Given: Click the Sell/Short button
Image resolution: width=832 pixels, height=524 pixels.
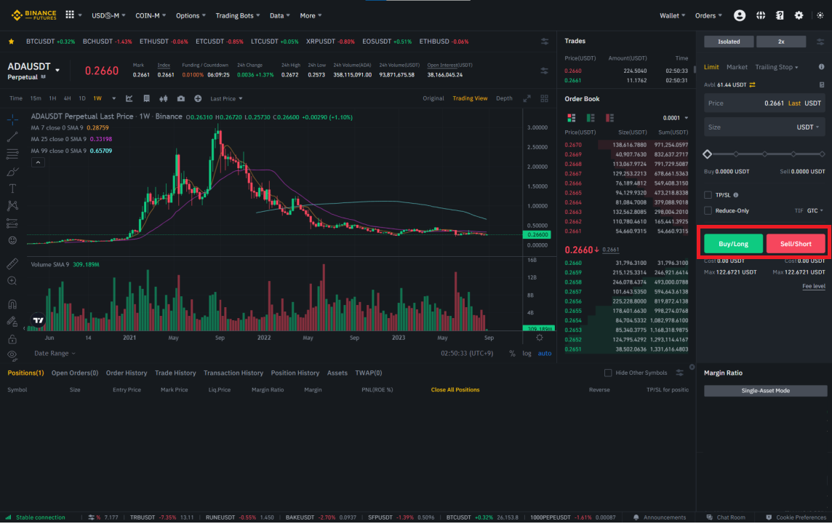Looking at the screenshot, I should 796,244.
